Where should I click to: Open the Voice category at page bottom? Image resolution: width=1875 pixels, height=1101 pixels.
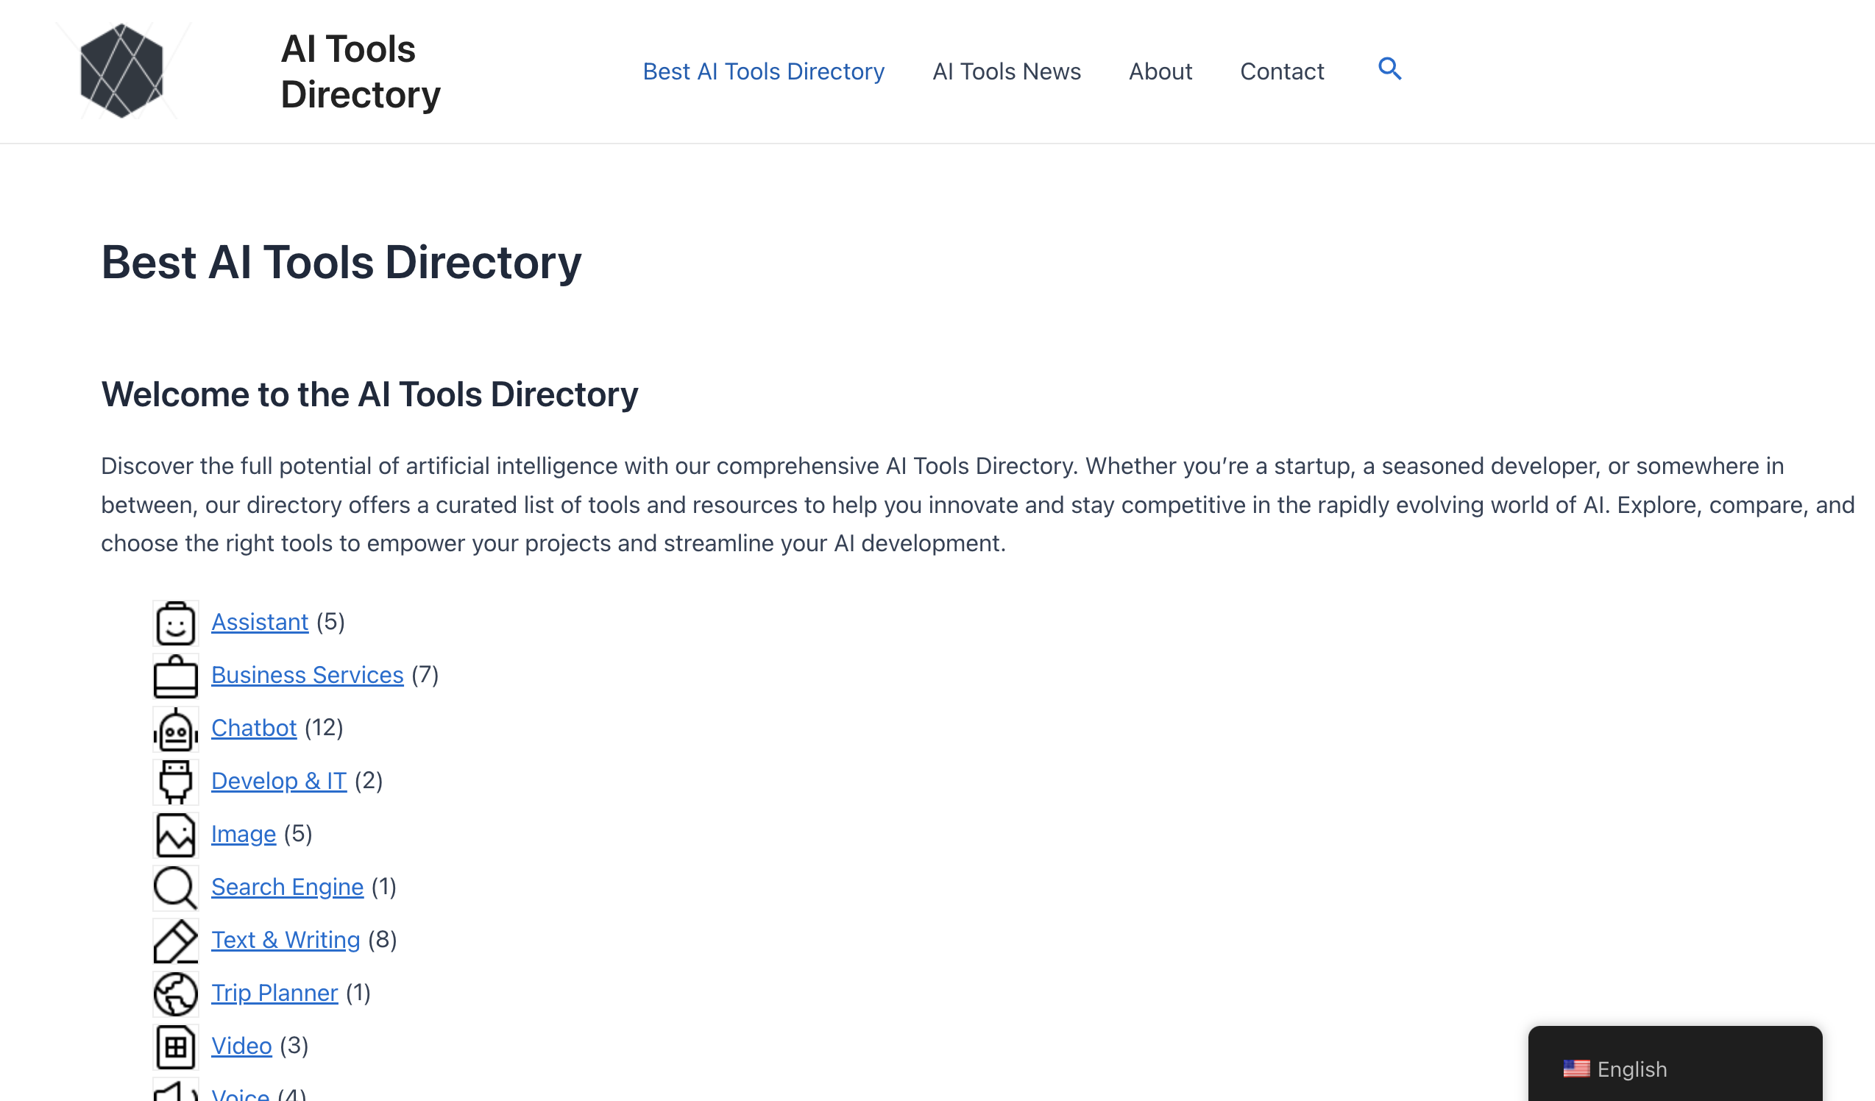coord(240,1095)
